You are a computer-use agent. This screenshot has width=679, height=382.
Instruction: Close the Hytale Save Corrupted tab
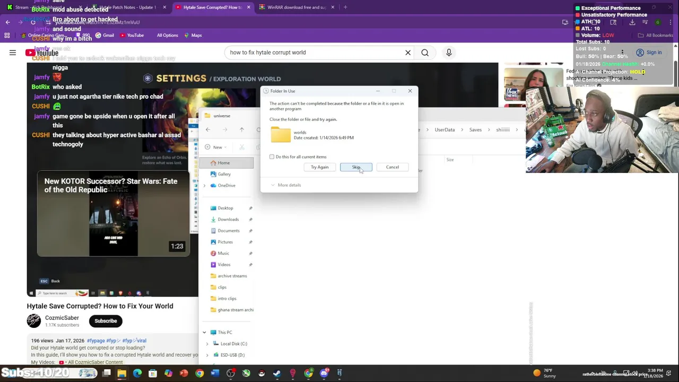point(248,7)
